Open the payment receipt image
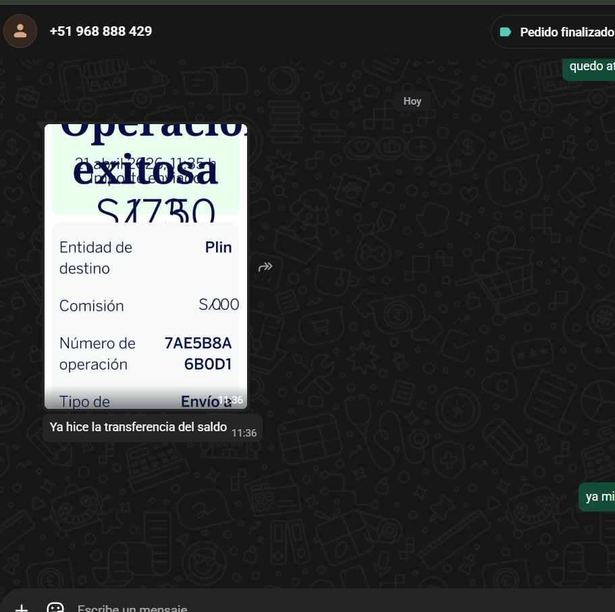The image size is (615, 612). (x=146, y=267)
